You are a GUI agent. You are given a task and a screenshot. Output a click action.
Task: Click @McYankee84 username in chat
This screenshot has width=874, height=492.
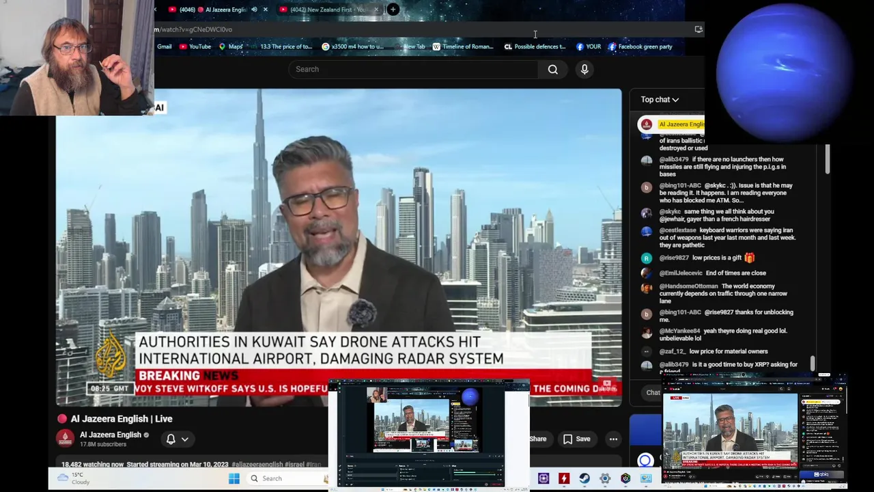tap(679, 331)
